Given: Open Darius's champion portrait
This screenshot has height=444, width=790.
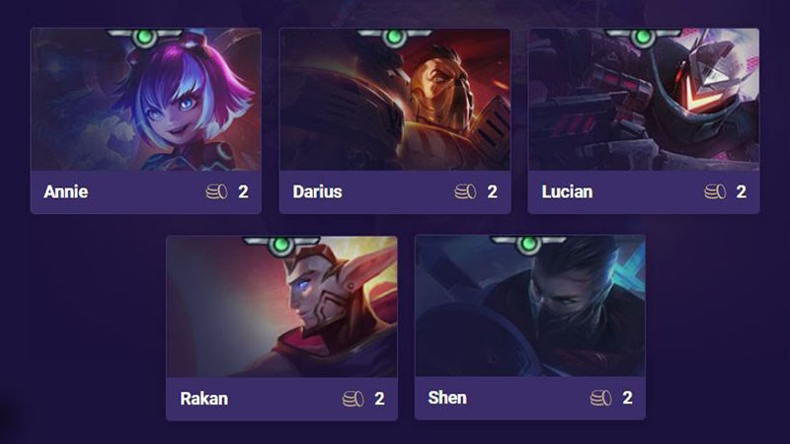Looking at the screenshot, I should (395, 100).
